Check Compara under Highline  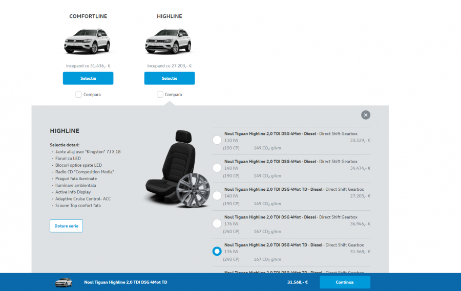(160, 95)
